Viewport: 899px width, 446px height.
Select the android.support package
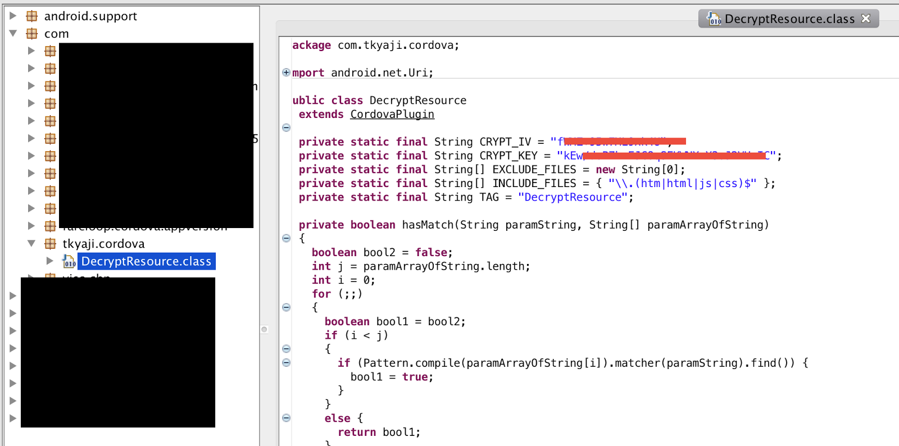[90, 16]
